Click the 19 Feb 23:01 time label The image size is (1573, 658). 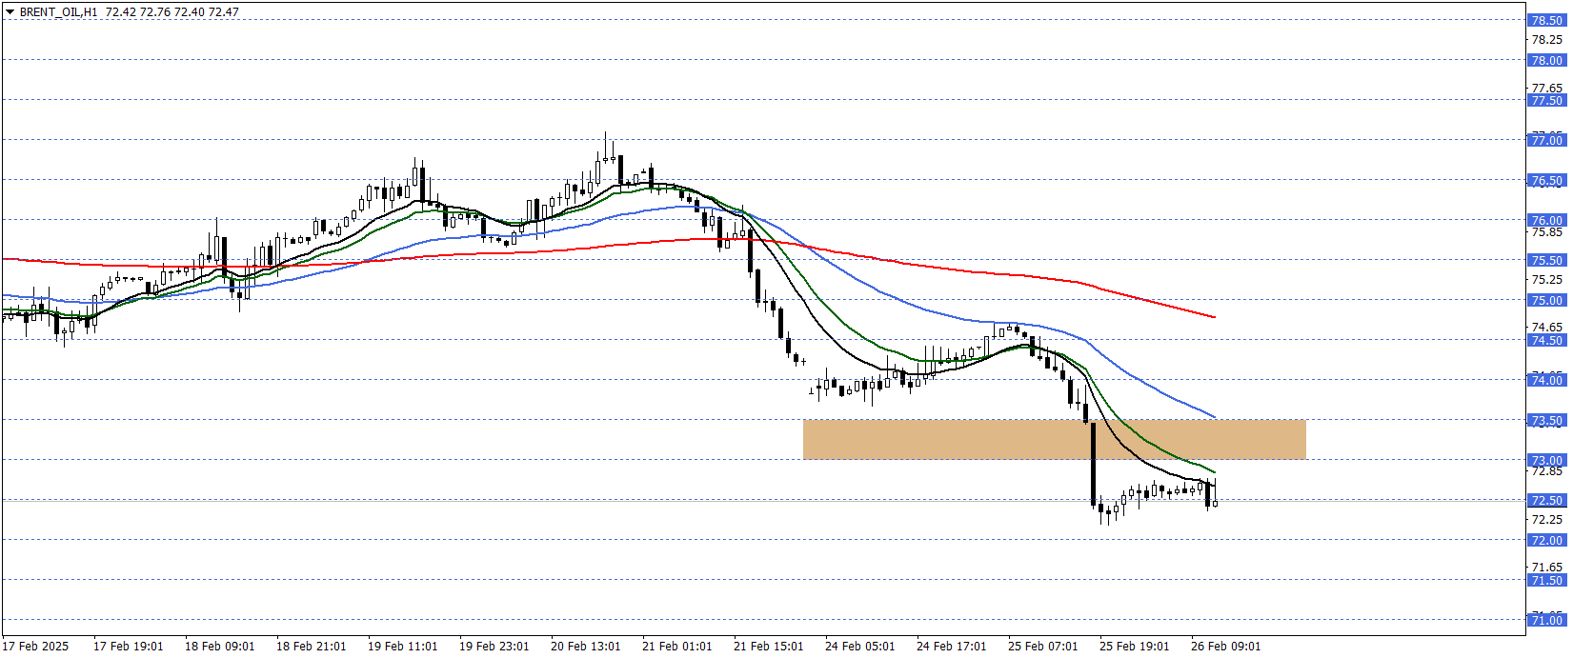coord(494,647)
